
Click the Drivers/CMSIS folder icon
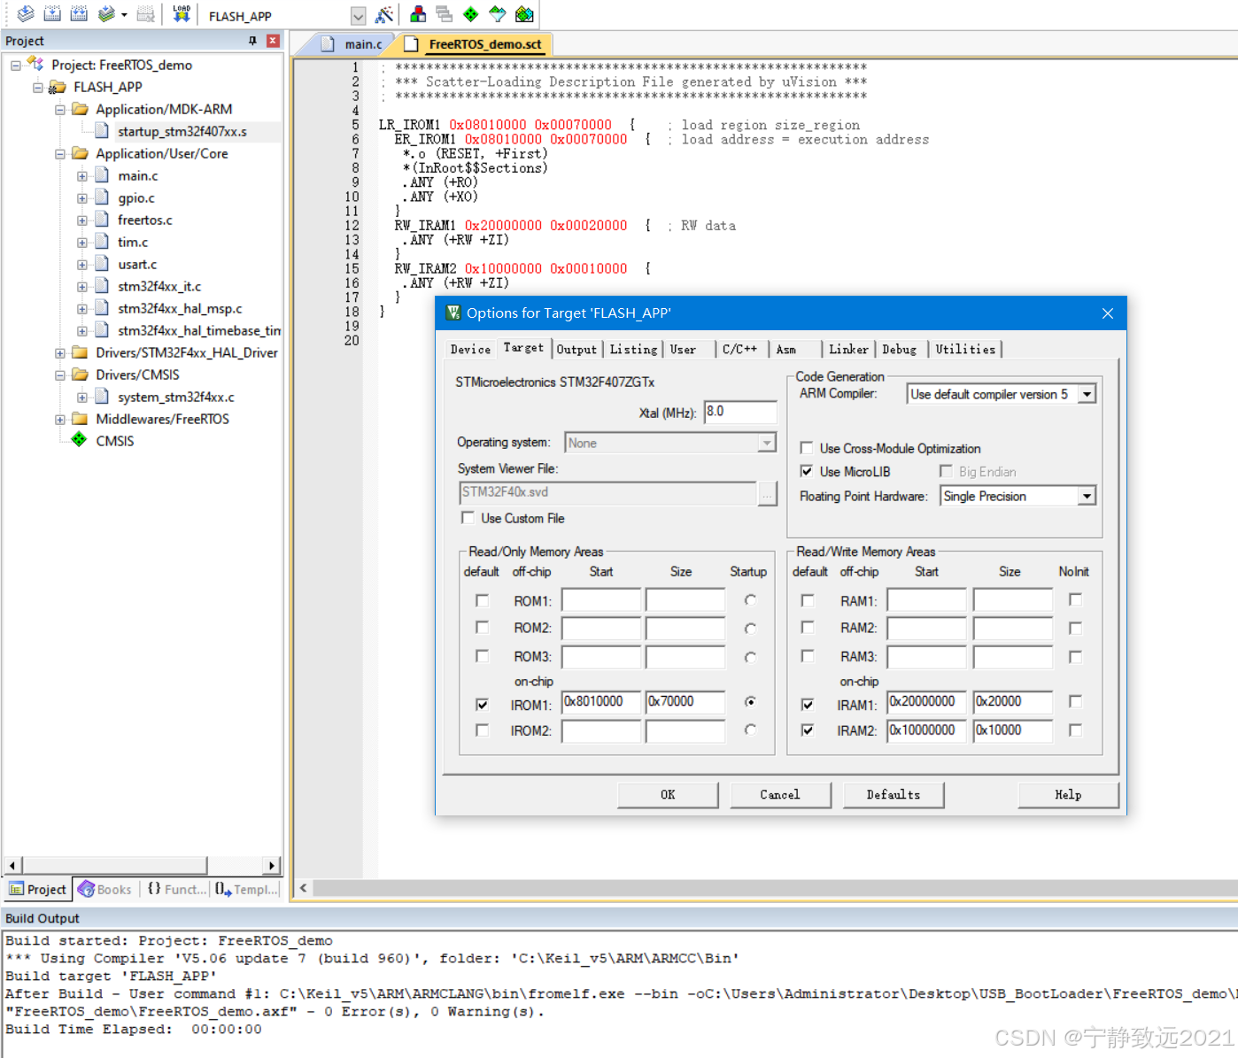80,375
